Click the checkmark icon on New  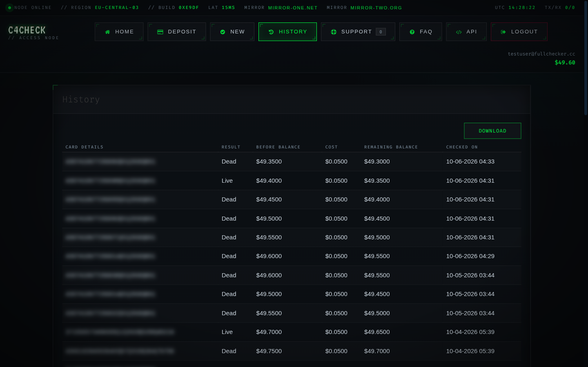tap(223, 32)
